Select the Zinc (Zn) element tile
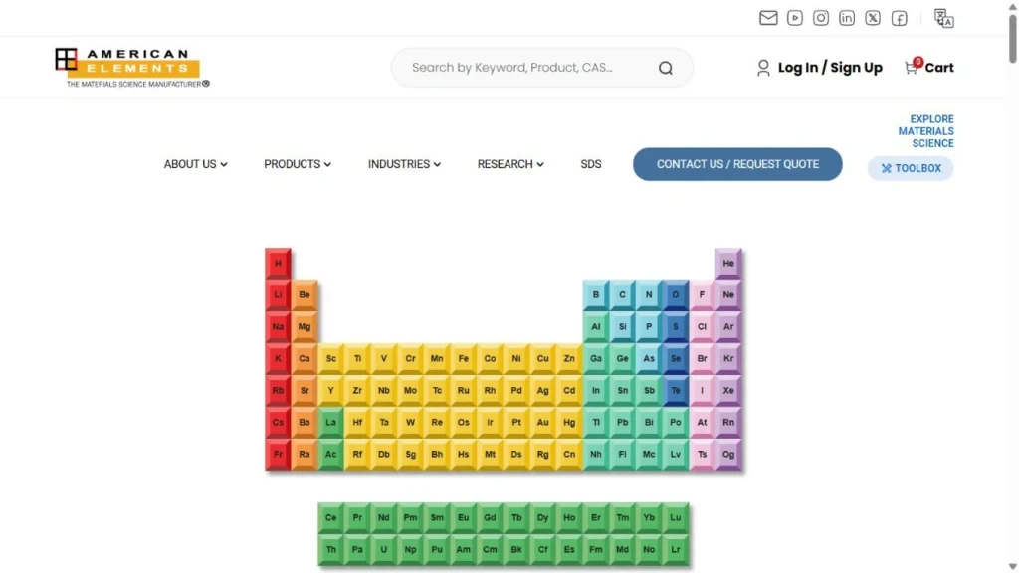The width and height of the screenshot is (1019, 573). 568,358
